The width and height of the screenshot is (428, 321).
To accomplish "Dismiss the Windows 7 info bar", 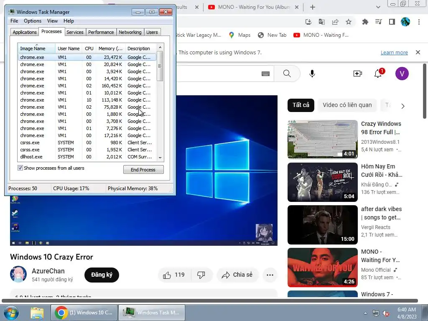I will (x=418, y=52).
